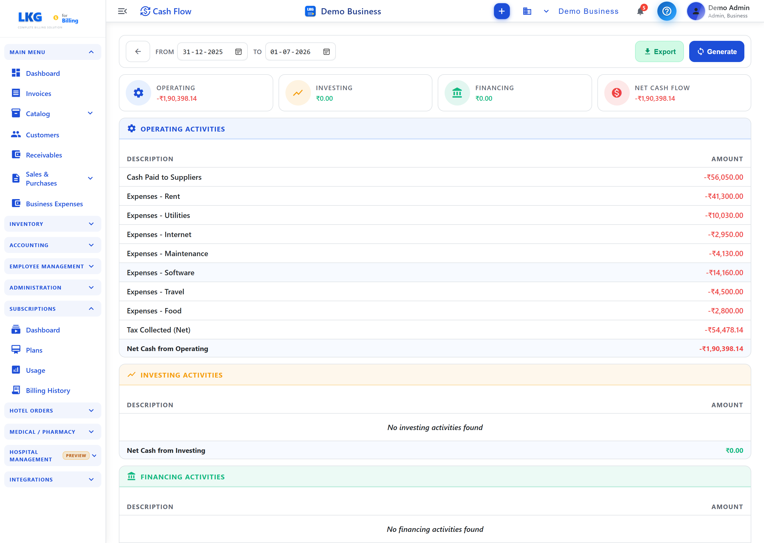Screen dimensions: 764x543
Task: Expand the Hospital Management section
Action: tap(53, 456)
